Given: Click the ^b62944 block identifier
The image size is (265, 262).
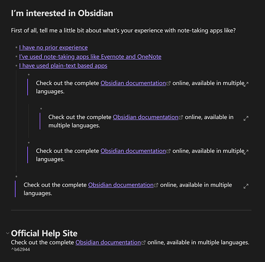Looking at the screenshot, I should pos(20,249).
